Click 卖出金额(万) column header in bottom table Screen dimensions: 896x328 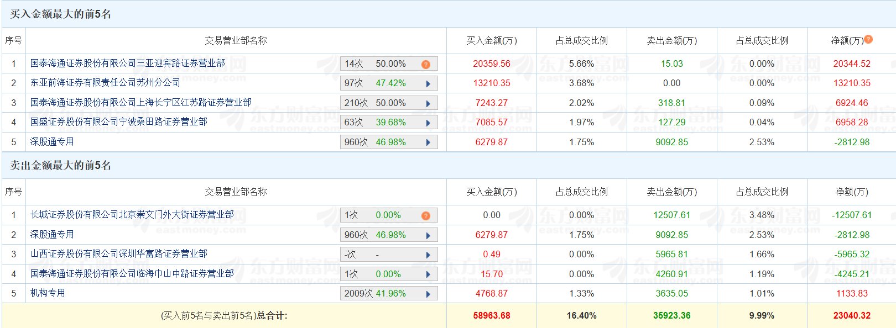(671, 192)
